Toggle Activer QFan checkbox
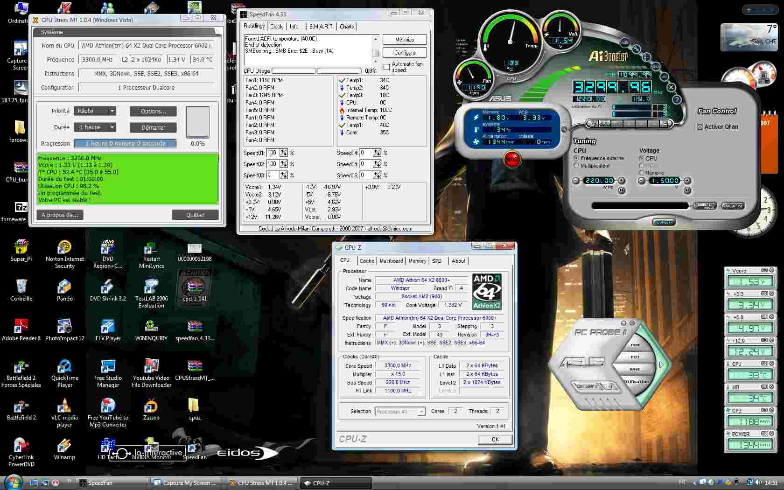784x490 pixels. [x=700, y=127]
